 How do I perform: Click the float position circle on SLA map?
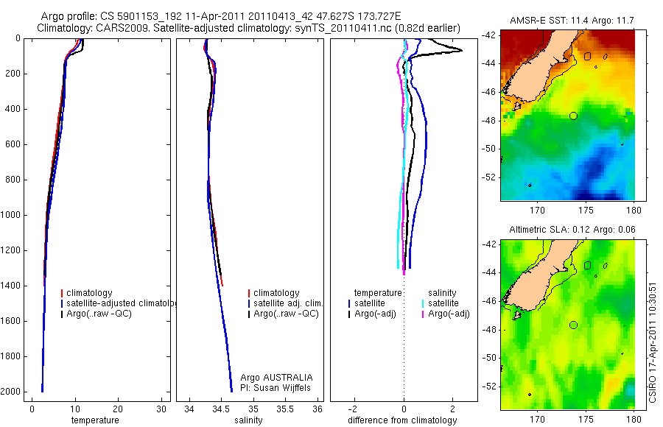pos(573,325)
